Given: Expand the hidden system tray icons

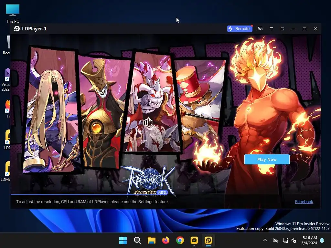Looking at the screenshot, I should click(265, 240).
